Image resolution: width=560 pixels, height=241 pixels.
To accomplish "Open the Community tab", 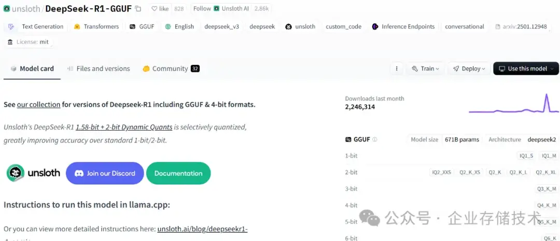I will (x=171, y=68).
